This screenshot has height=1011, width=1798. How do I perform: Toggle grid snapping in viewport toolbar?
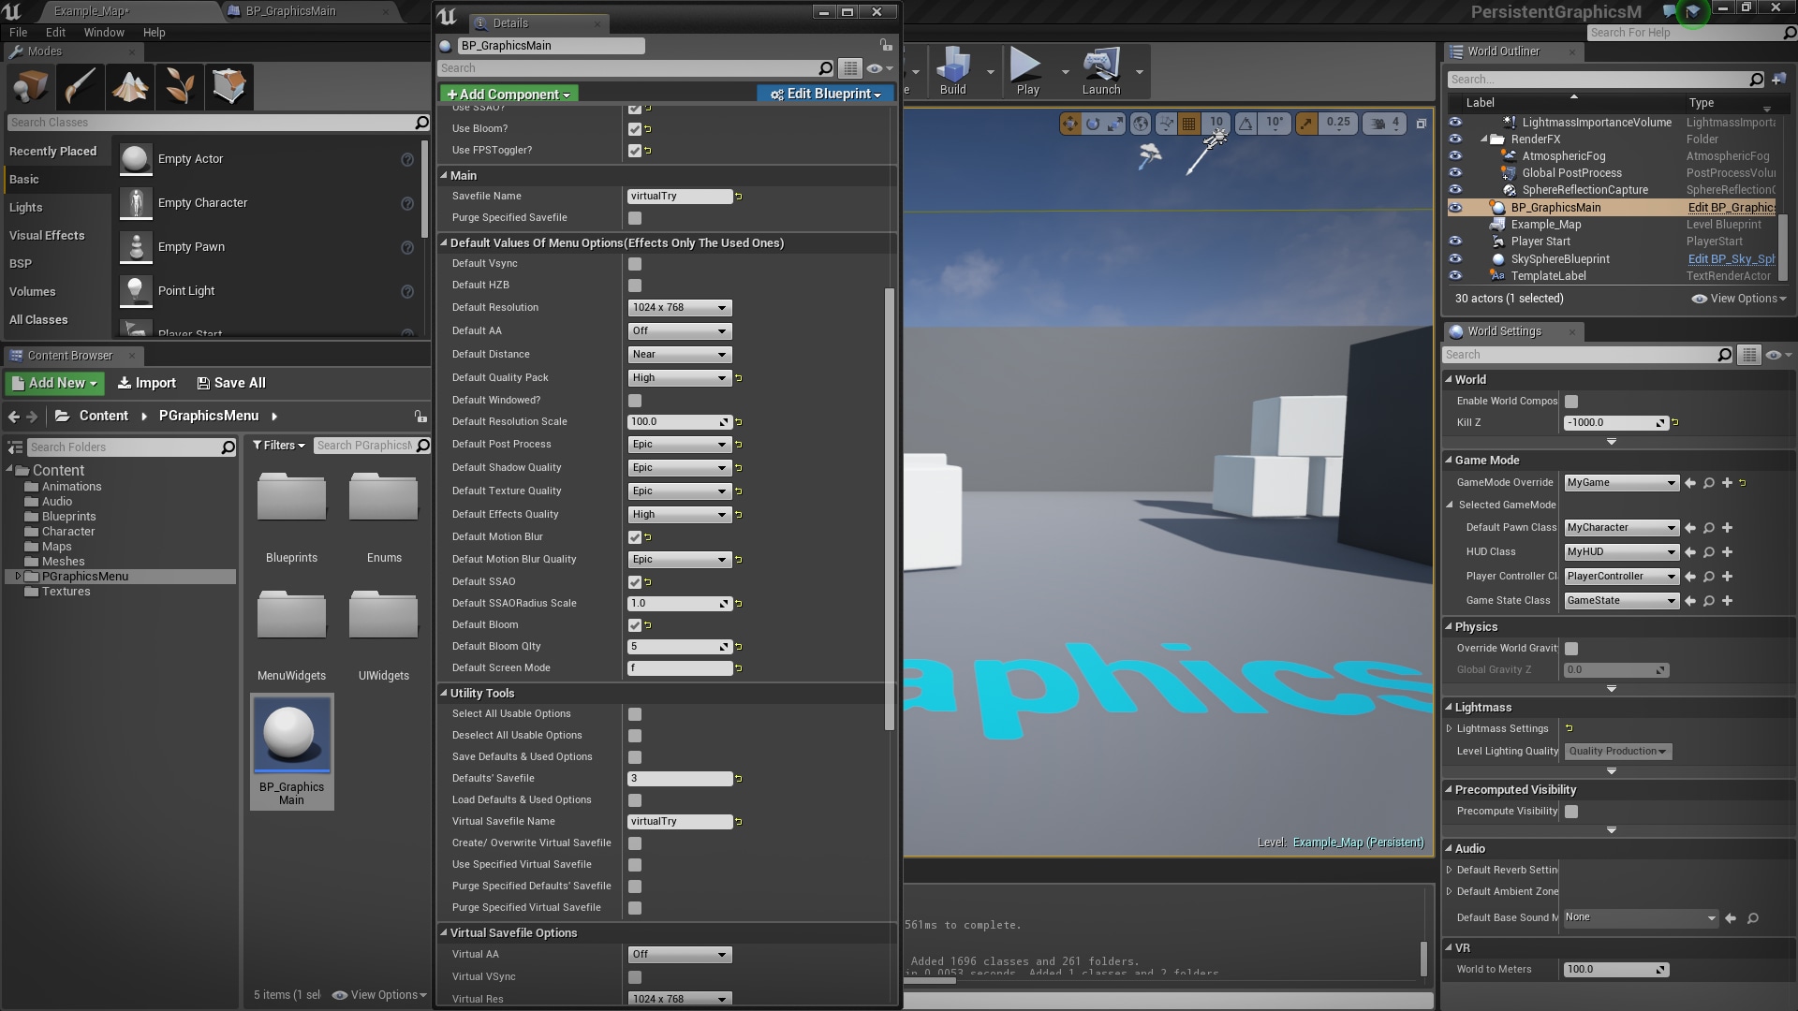coord(1186,124)
